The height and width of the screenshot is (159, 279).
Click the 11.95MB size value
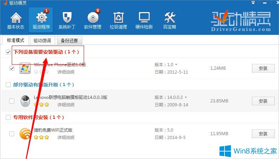[x=219, y=134]
